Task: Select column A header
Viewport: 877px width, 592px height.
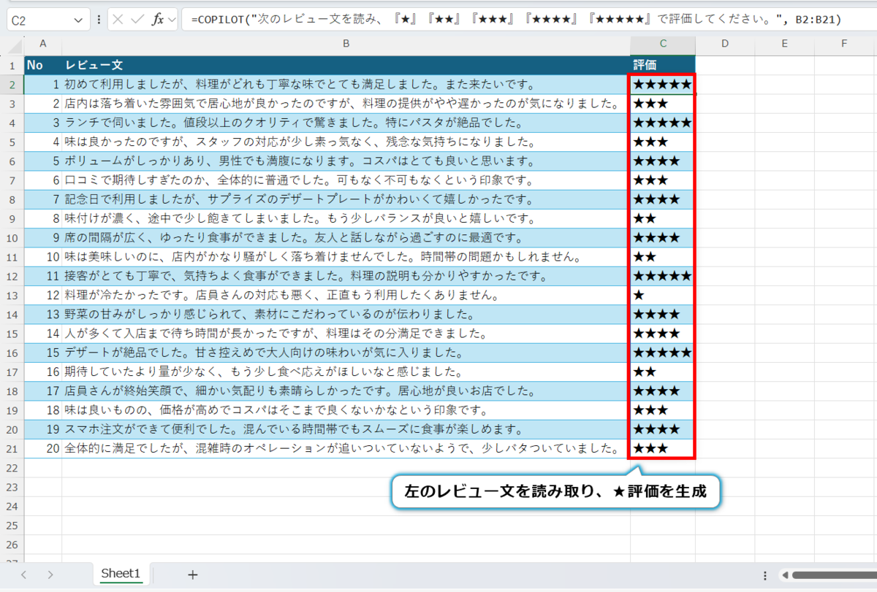Action: [x=43, y=44]
